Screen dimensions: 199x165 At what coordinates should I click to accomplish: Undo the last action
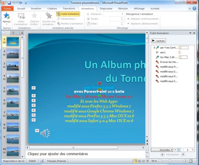(x=14, y=3)
